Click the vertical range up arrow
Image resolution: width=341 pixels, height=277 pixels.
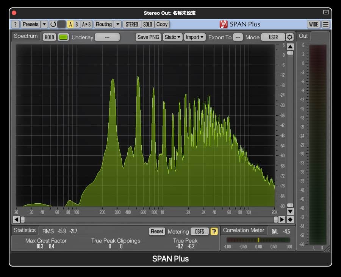click(290, 47)
